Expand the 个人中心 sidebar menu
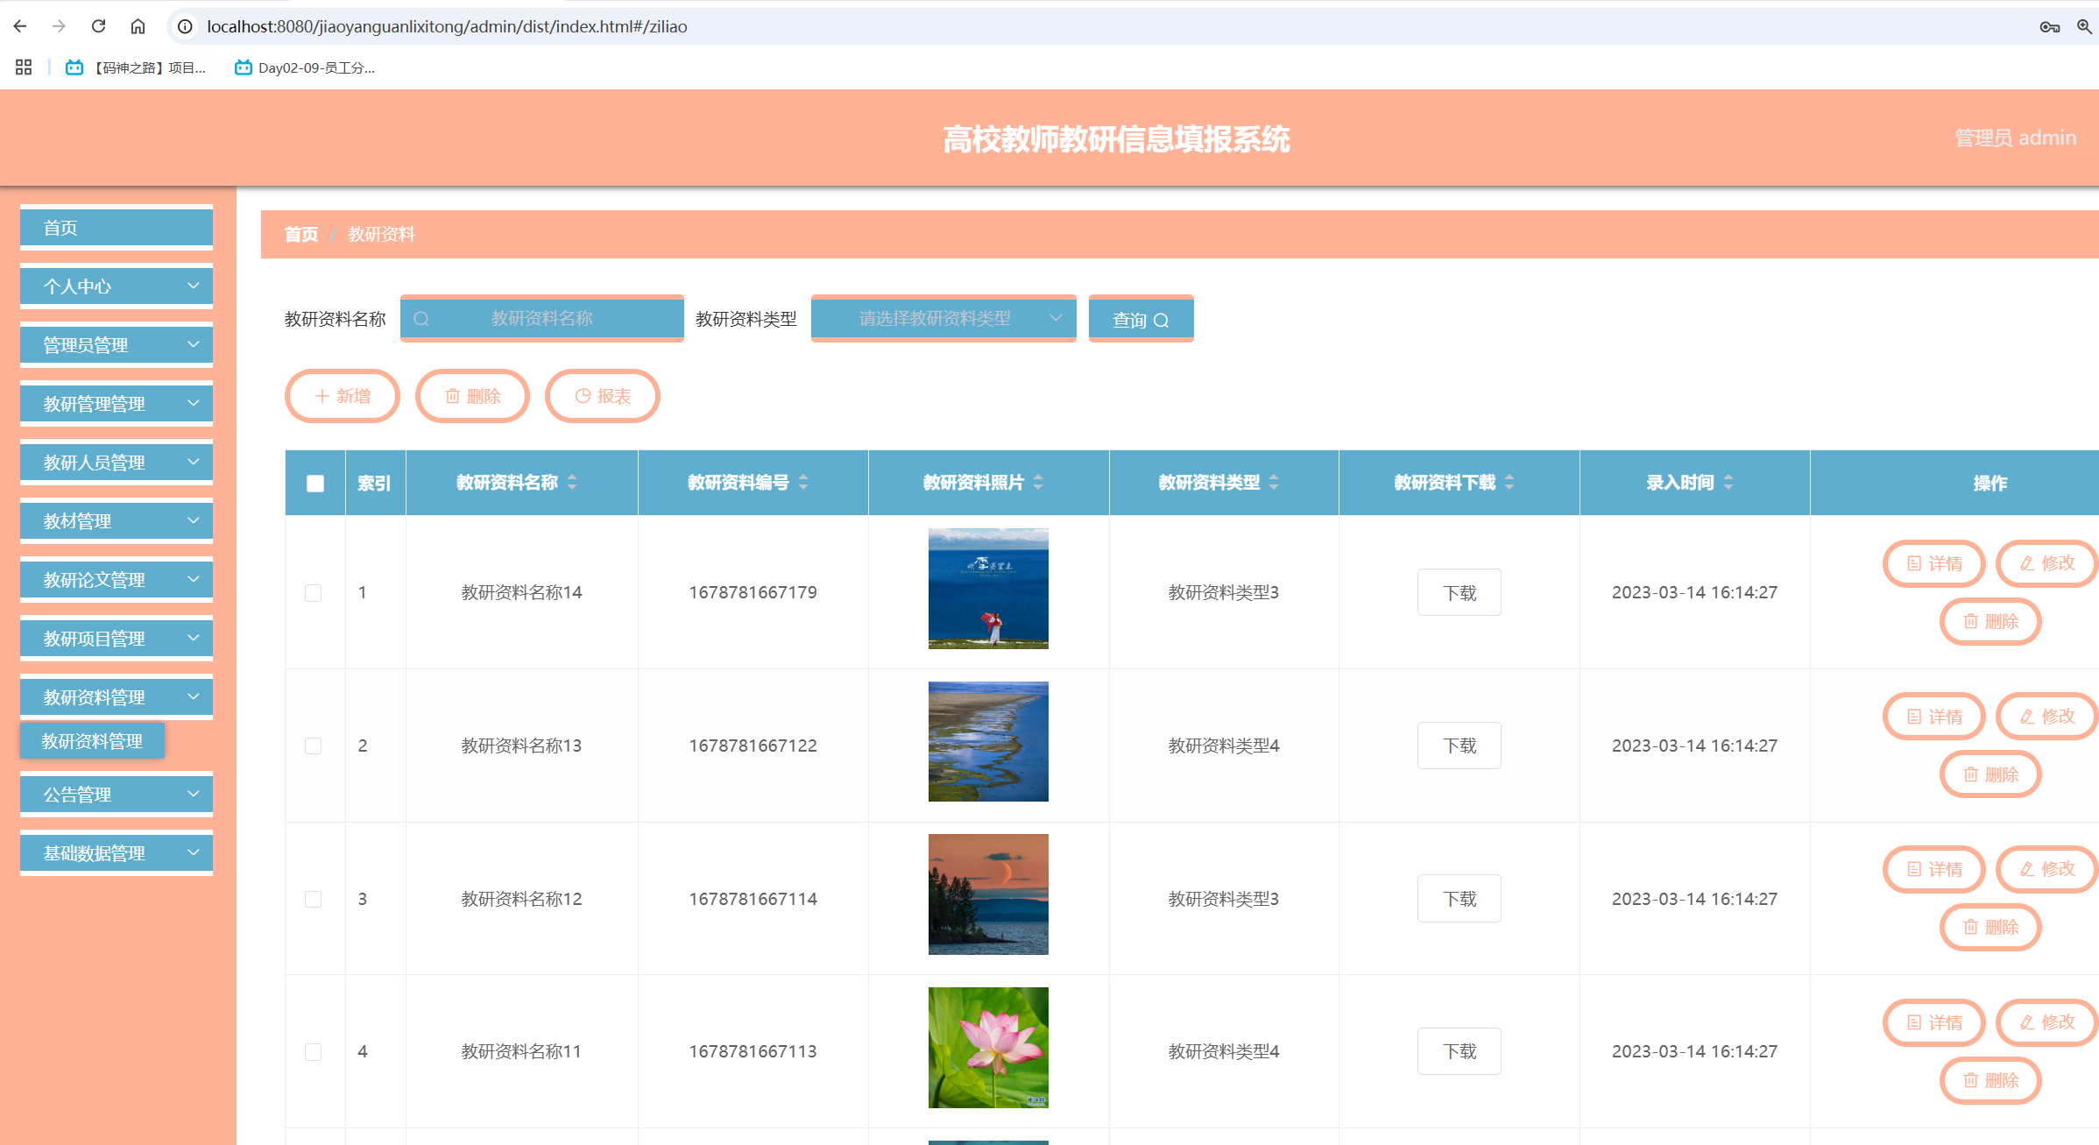 116,286
